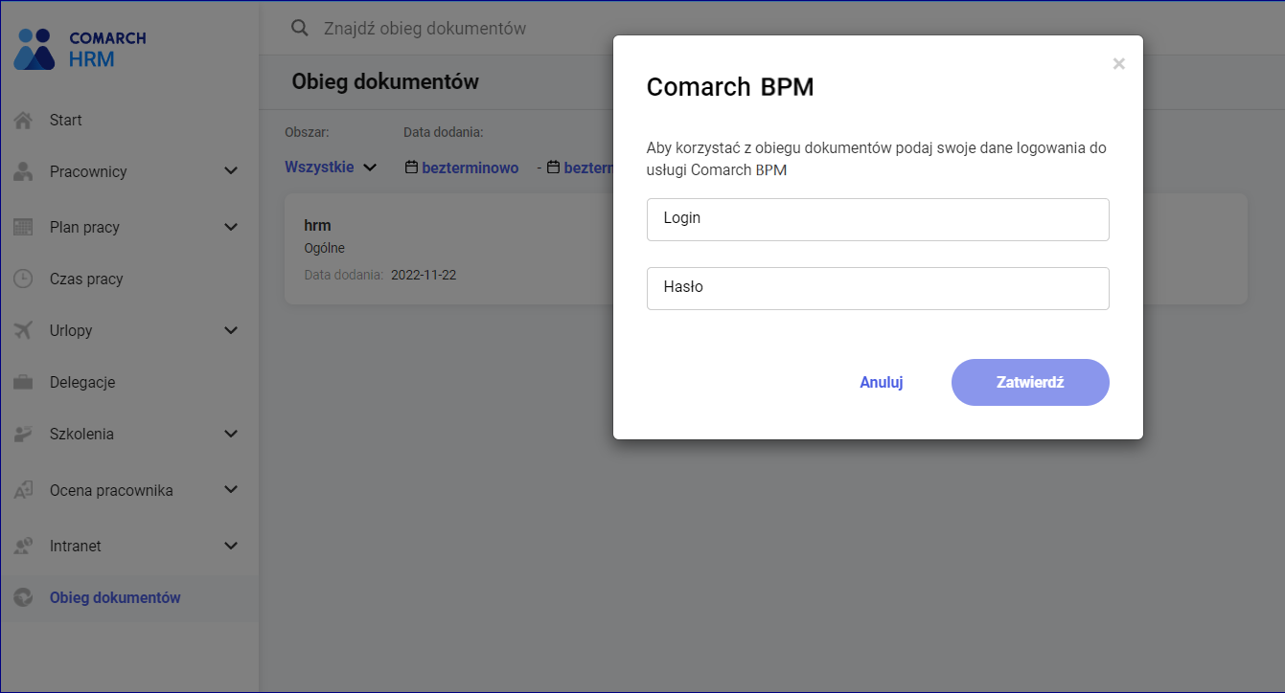Expand the Szkolenia submenu chevron
This screenshot has width=1285, height=693.
[230, 435]
